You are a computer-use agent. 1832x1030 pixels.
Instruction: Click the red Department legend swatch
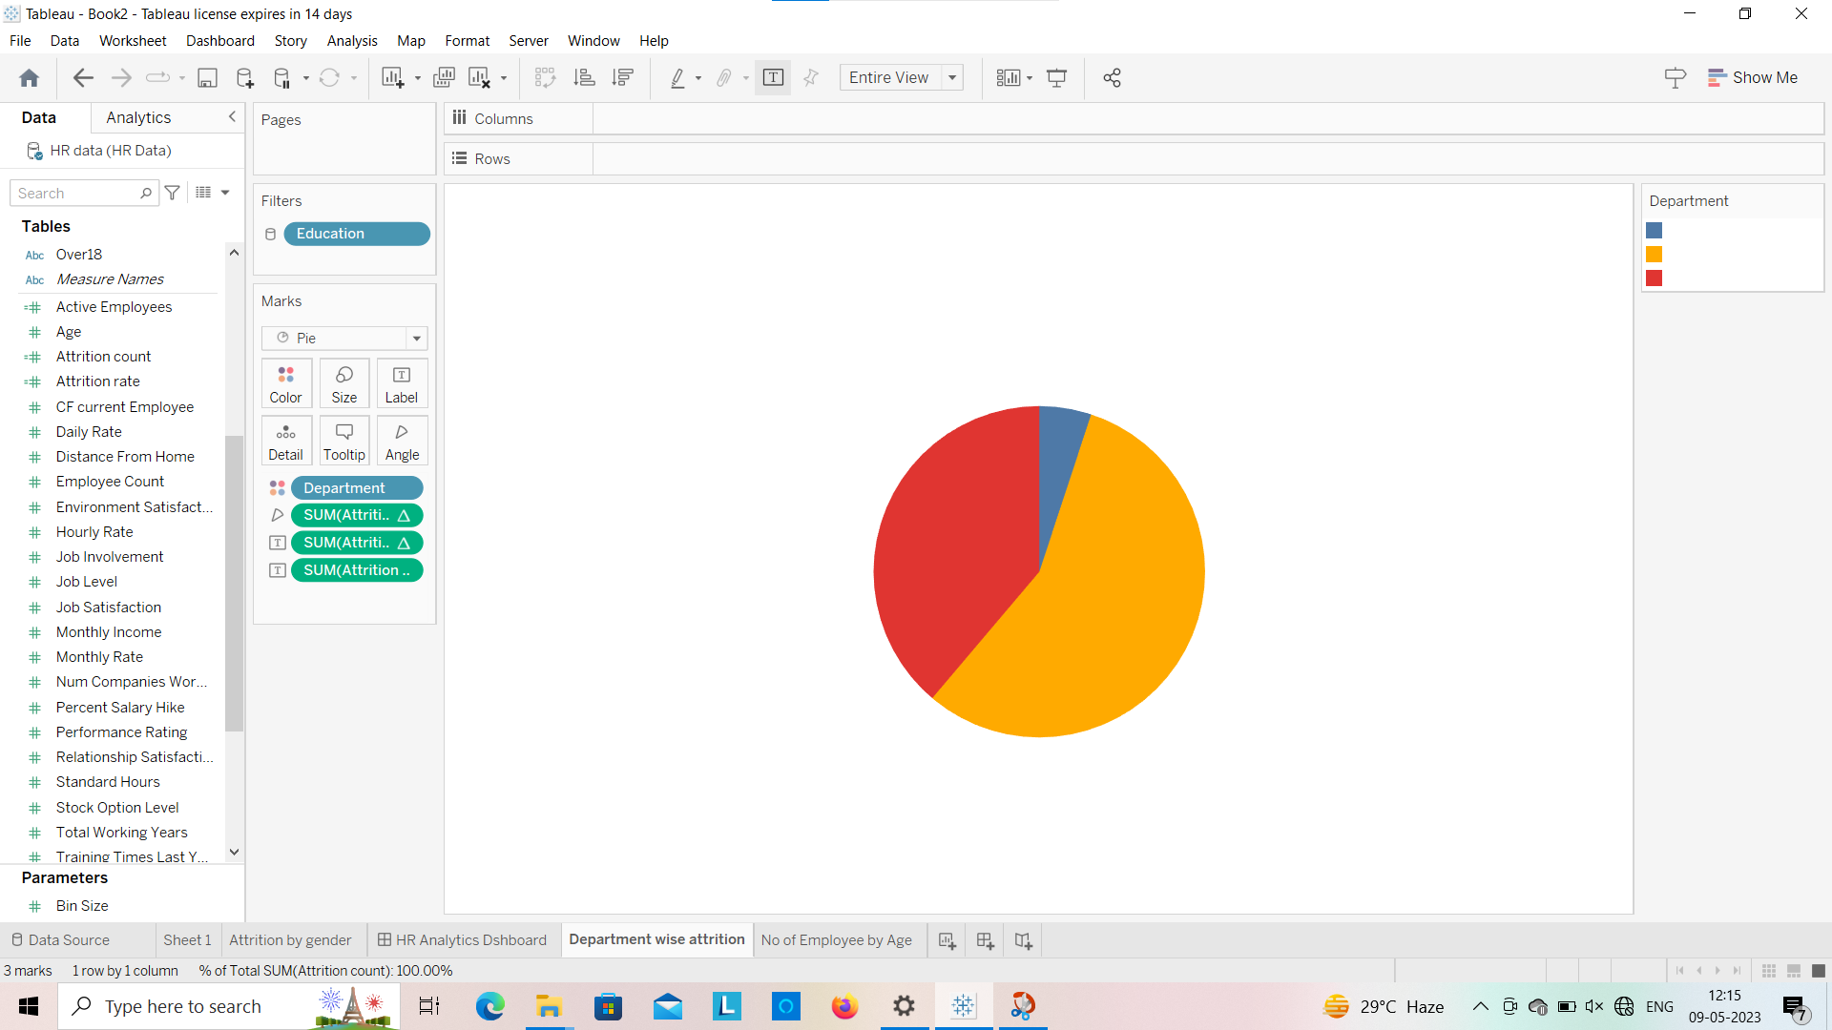point(1655,278)
